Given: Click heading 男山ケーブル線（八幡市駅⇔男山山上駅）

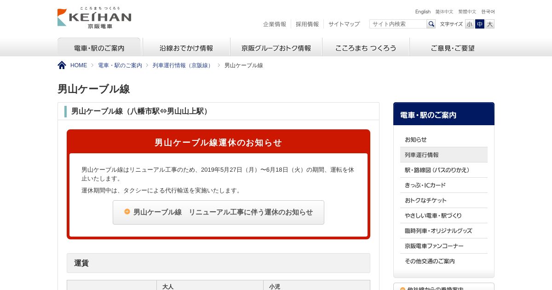Looking at the screenshot, I should click(x=141, y=111).
